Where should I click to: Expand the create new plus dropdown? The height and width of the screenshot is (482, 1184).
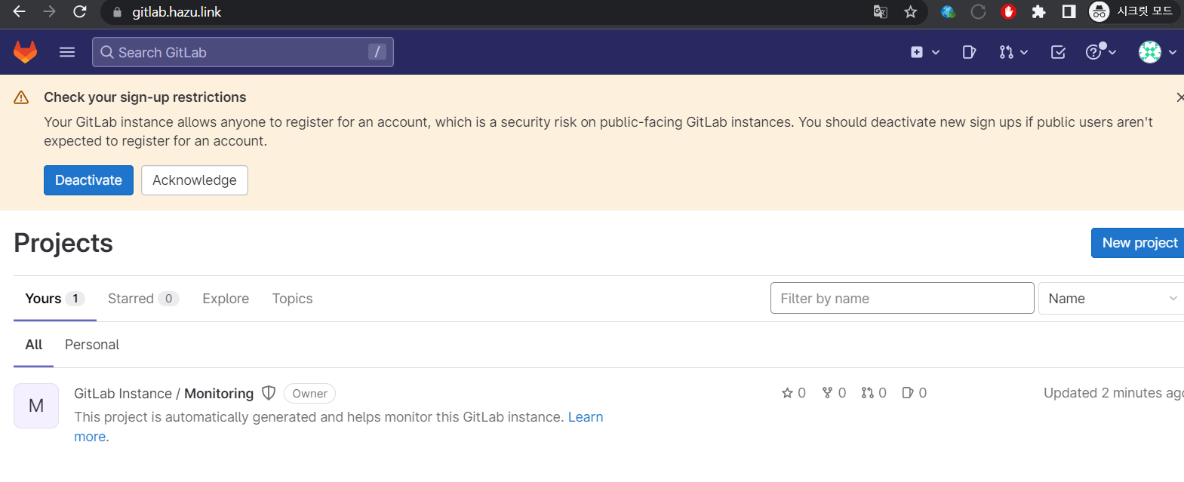pyautogui.click(x=925, y=52)
